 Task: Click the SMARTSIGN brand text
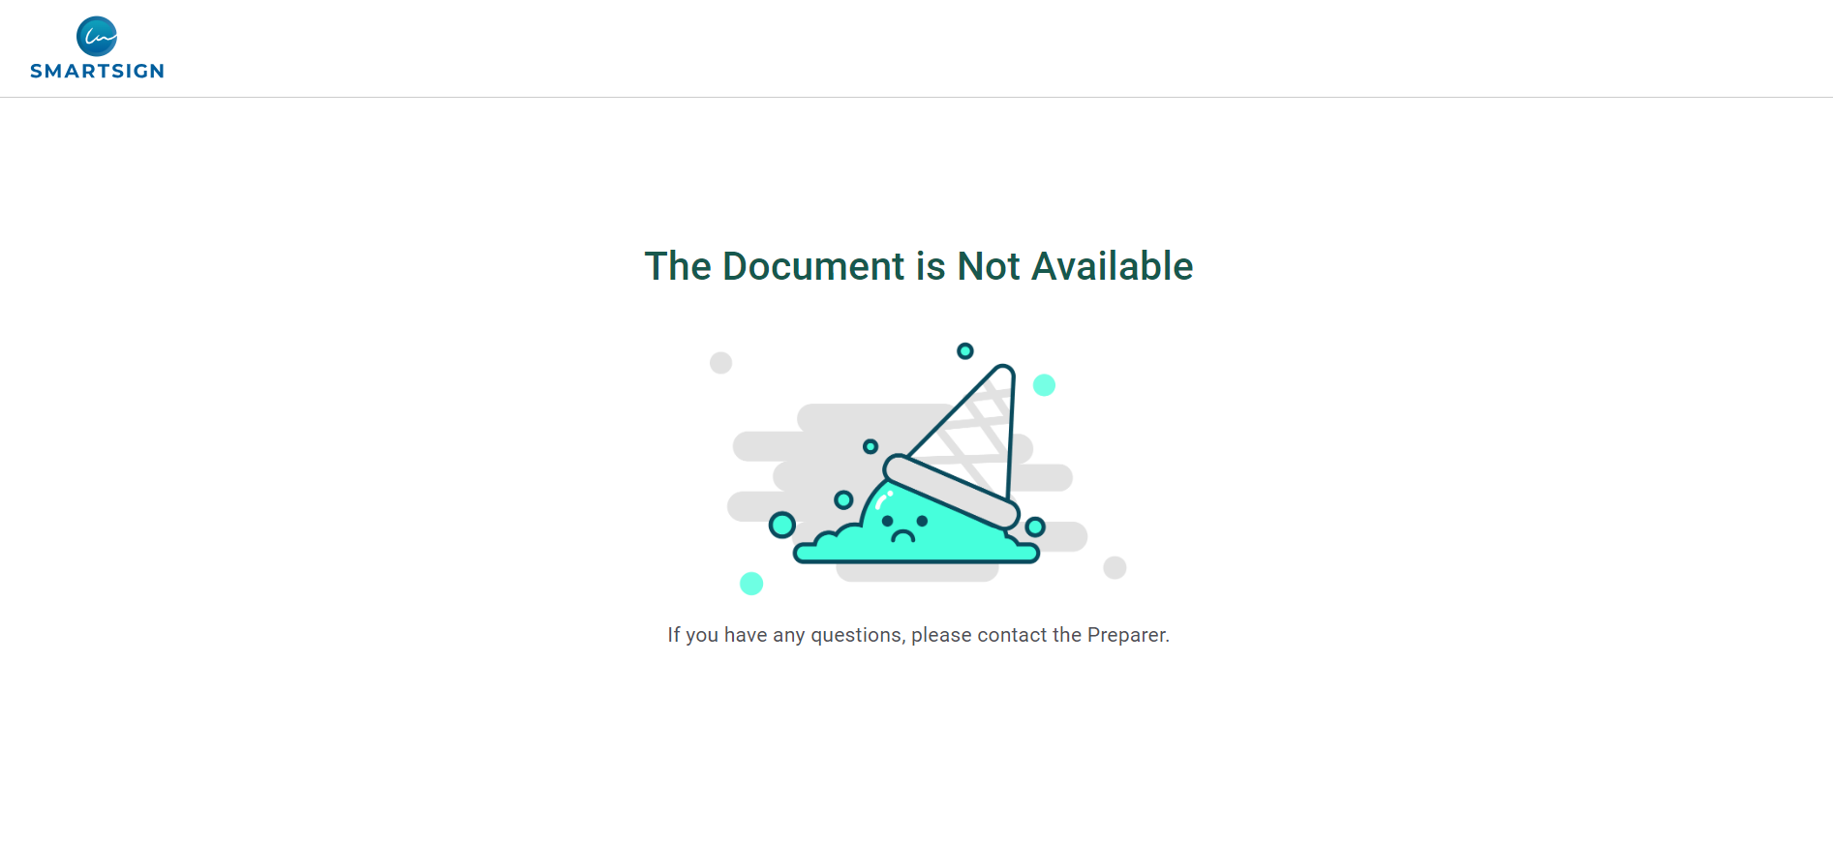[97, 71]
